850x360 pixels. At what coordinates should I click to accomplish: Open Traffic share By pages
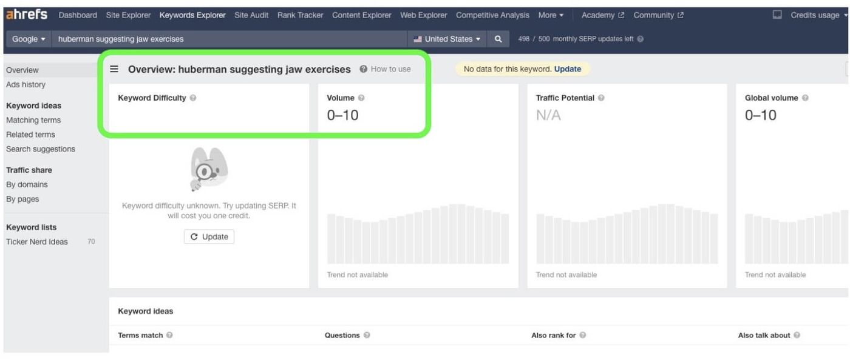coord(22,199)
